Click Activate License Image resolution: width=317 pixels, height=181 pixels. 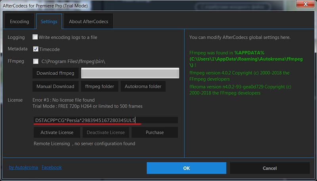pyautogui.click(x=57, y=132)
